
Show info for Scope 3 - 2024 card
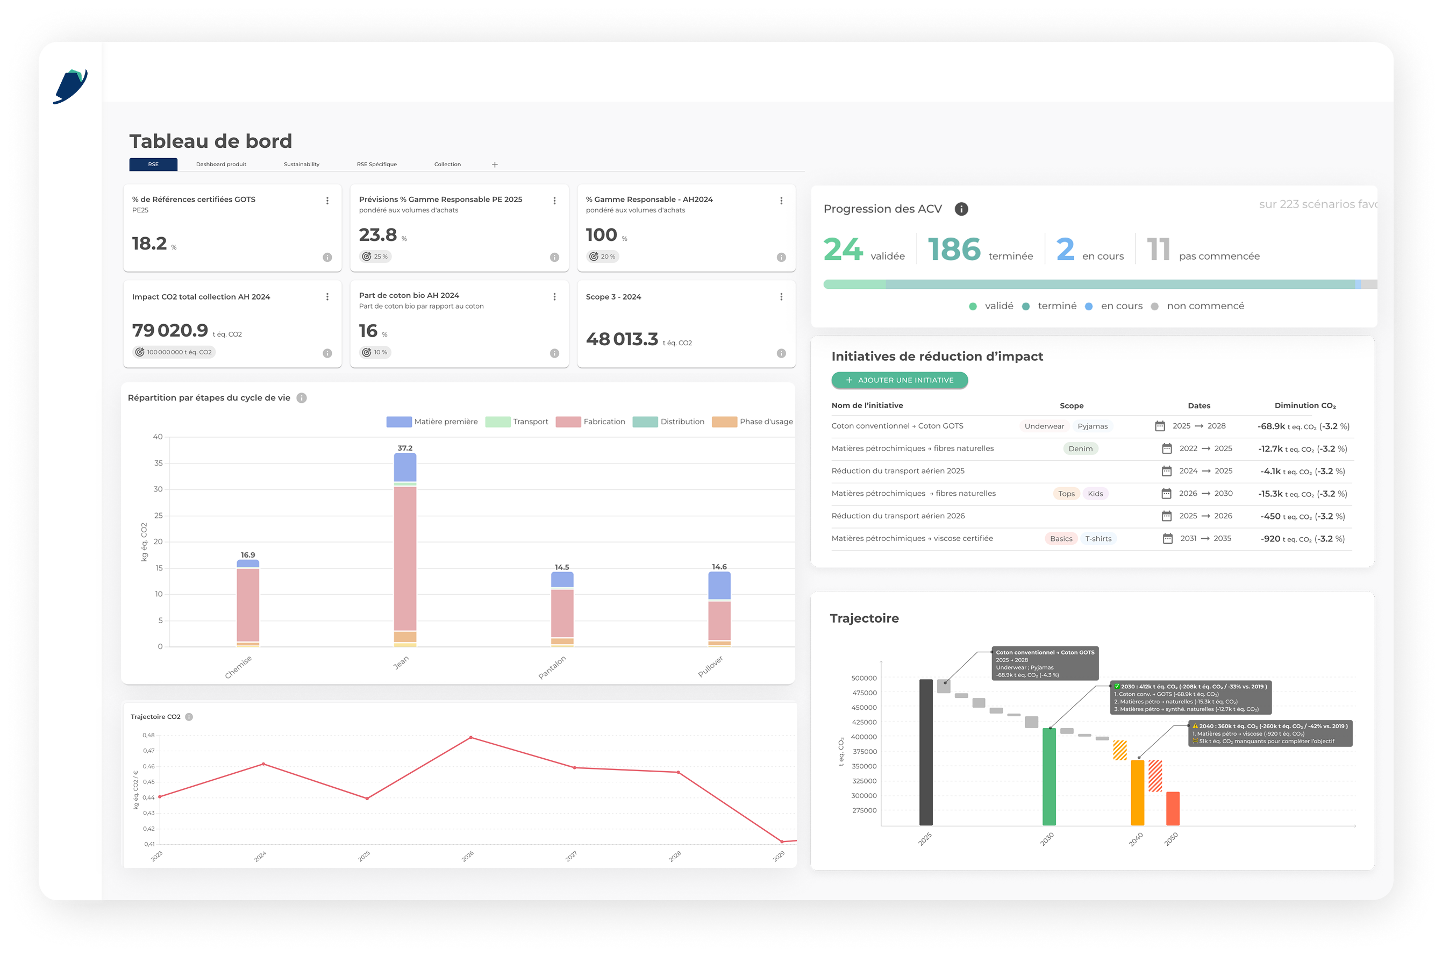[x=782, y=354]
